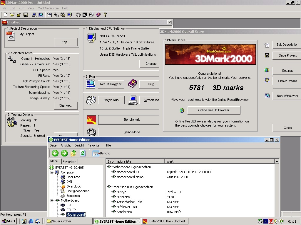301x225 pixels.
Task: Click the Informationsliste column header
Action: [135, 161]
